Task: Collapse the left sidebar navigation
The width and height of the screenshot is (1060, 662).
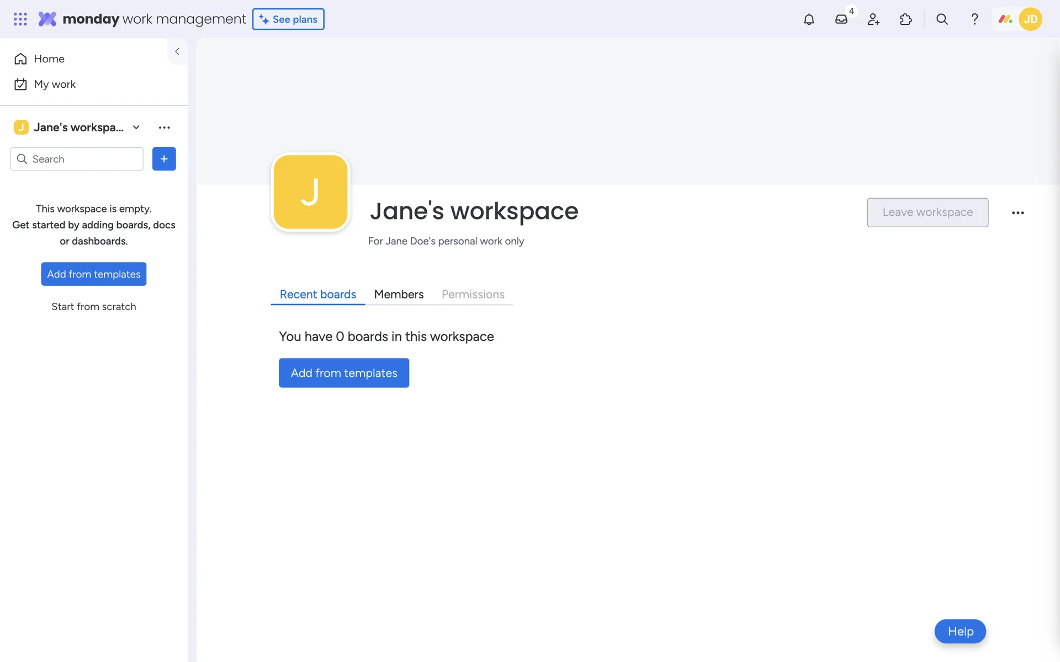Action: coord(177,51)
